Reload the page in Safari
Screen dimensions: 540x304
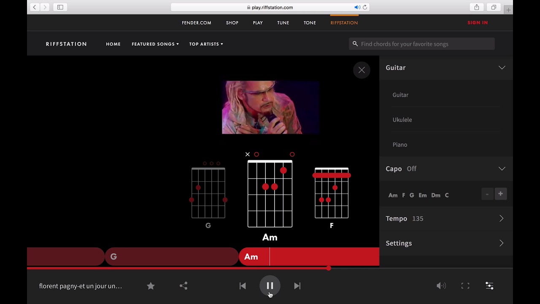click(365, 7)
